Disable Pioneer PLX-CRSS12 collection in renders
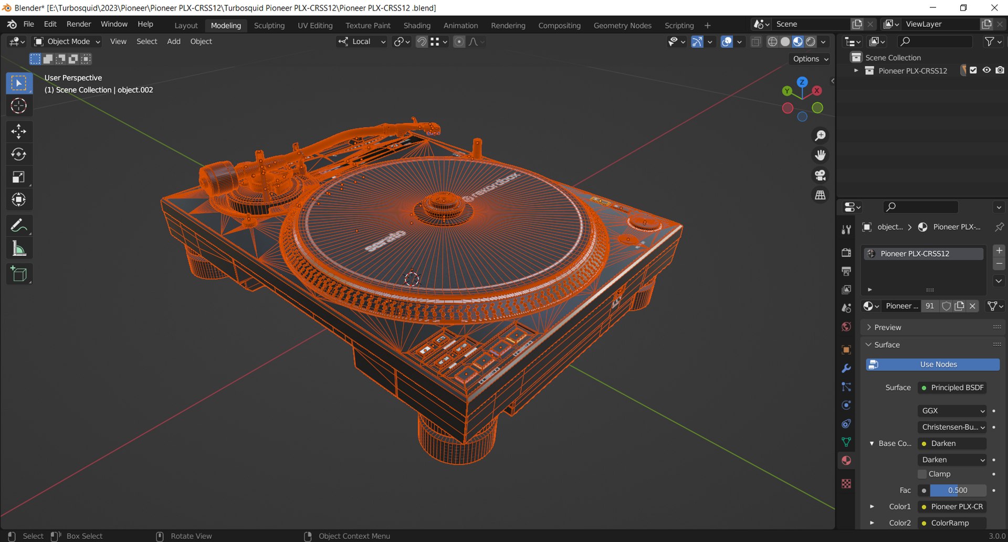Viewport: 1008px width, 542px height. 1000,70
